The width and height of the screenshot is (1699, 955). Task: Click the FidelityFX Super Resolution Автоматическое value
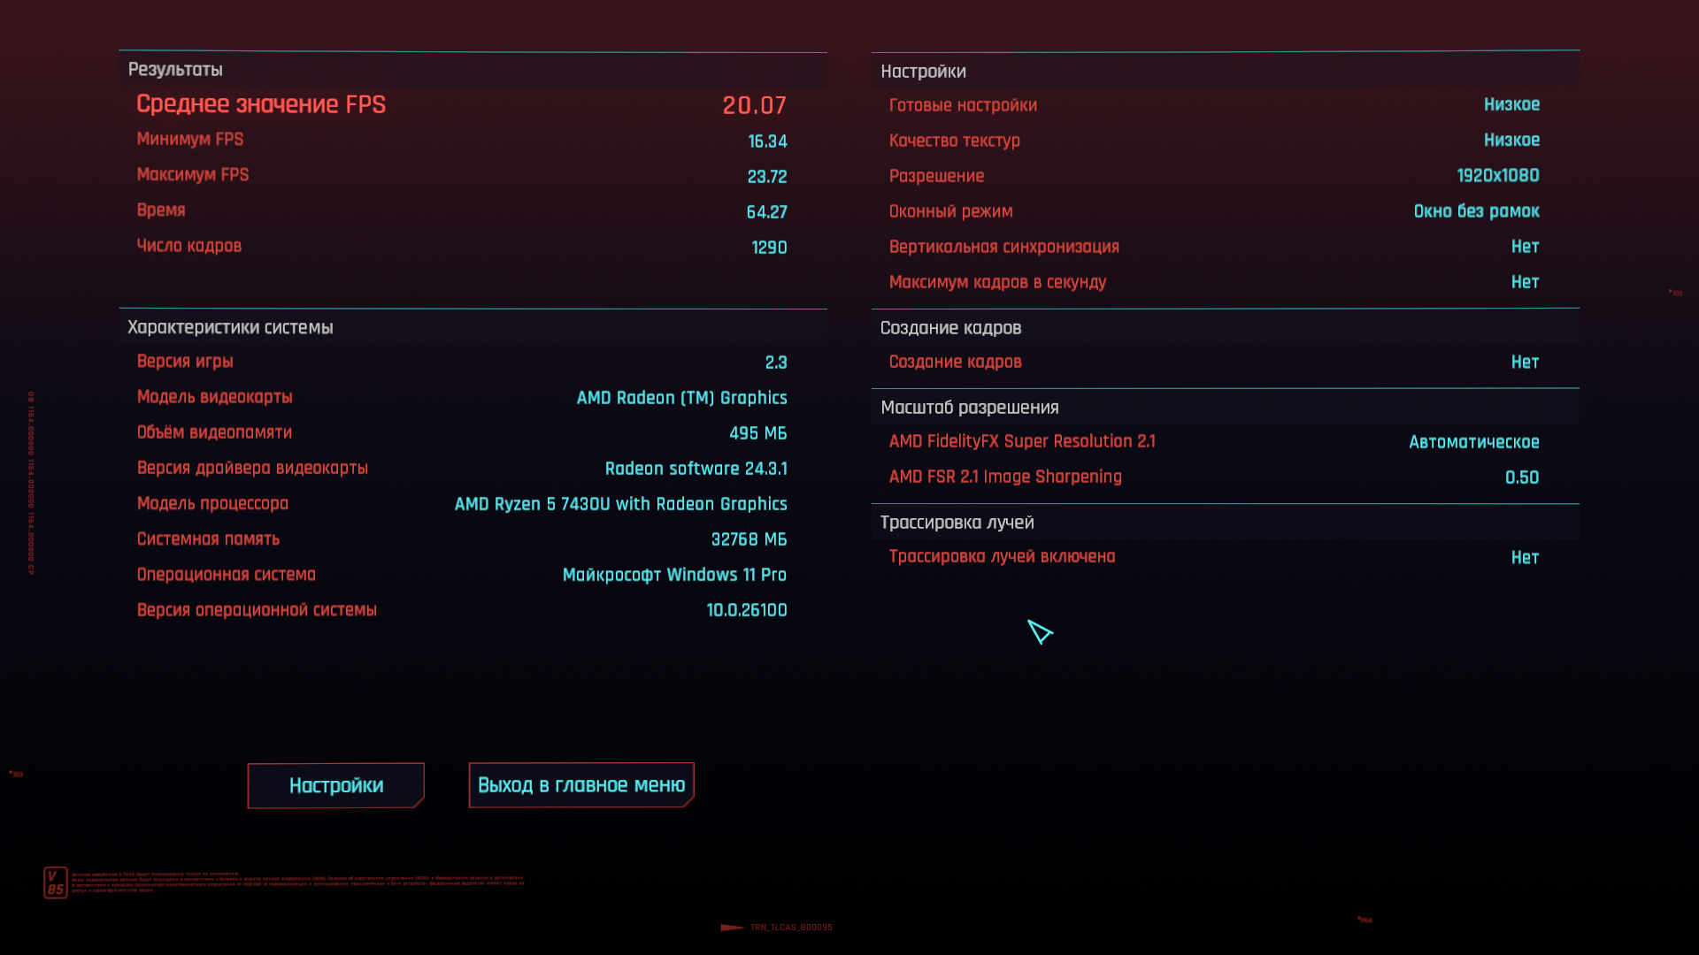tap(1473, 442)
